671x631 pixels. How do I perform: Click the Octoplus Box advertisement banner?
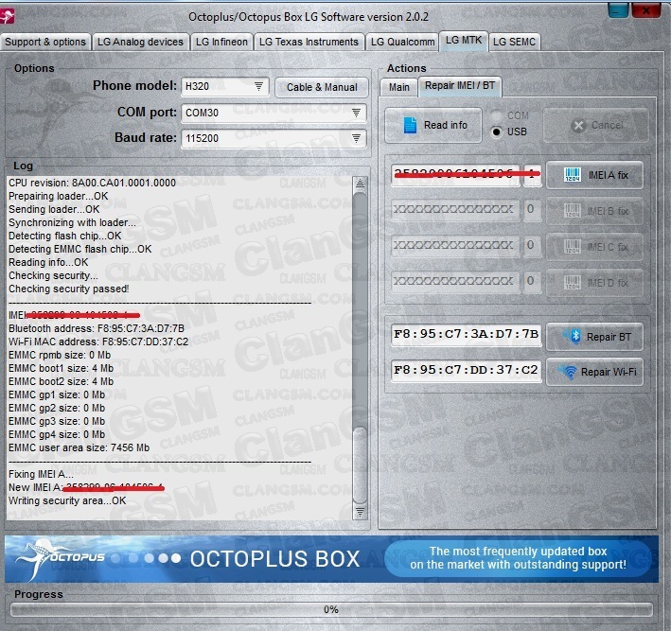[x=331, y=559]
